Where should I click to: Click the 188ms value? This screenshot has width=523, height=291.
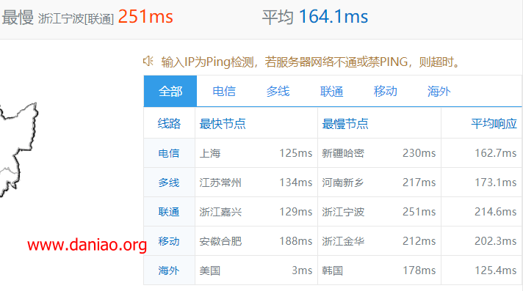coord(296,241)
